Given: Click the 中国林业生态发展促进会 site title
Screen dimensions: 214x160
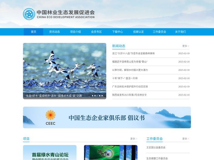Looking at the screenshot, I should [66, 12].
